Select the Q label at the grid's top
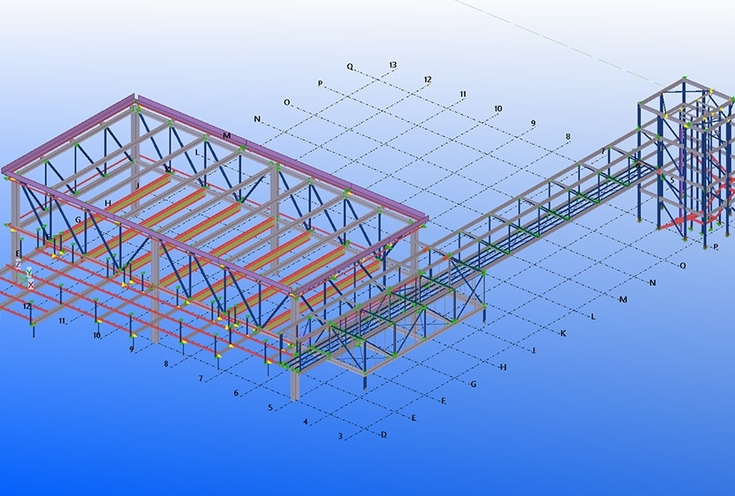This screenshot has height=496, width=735. pos(349,66)
